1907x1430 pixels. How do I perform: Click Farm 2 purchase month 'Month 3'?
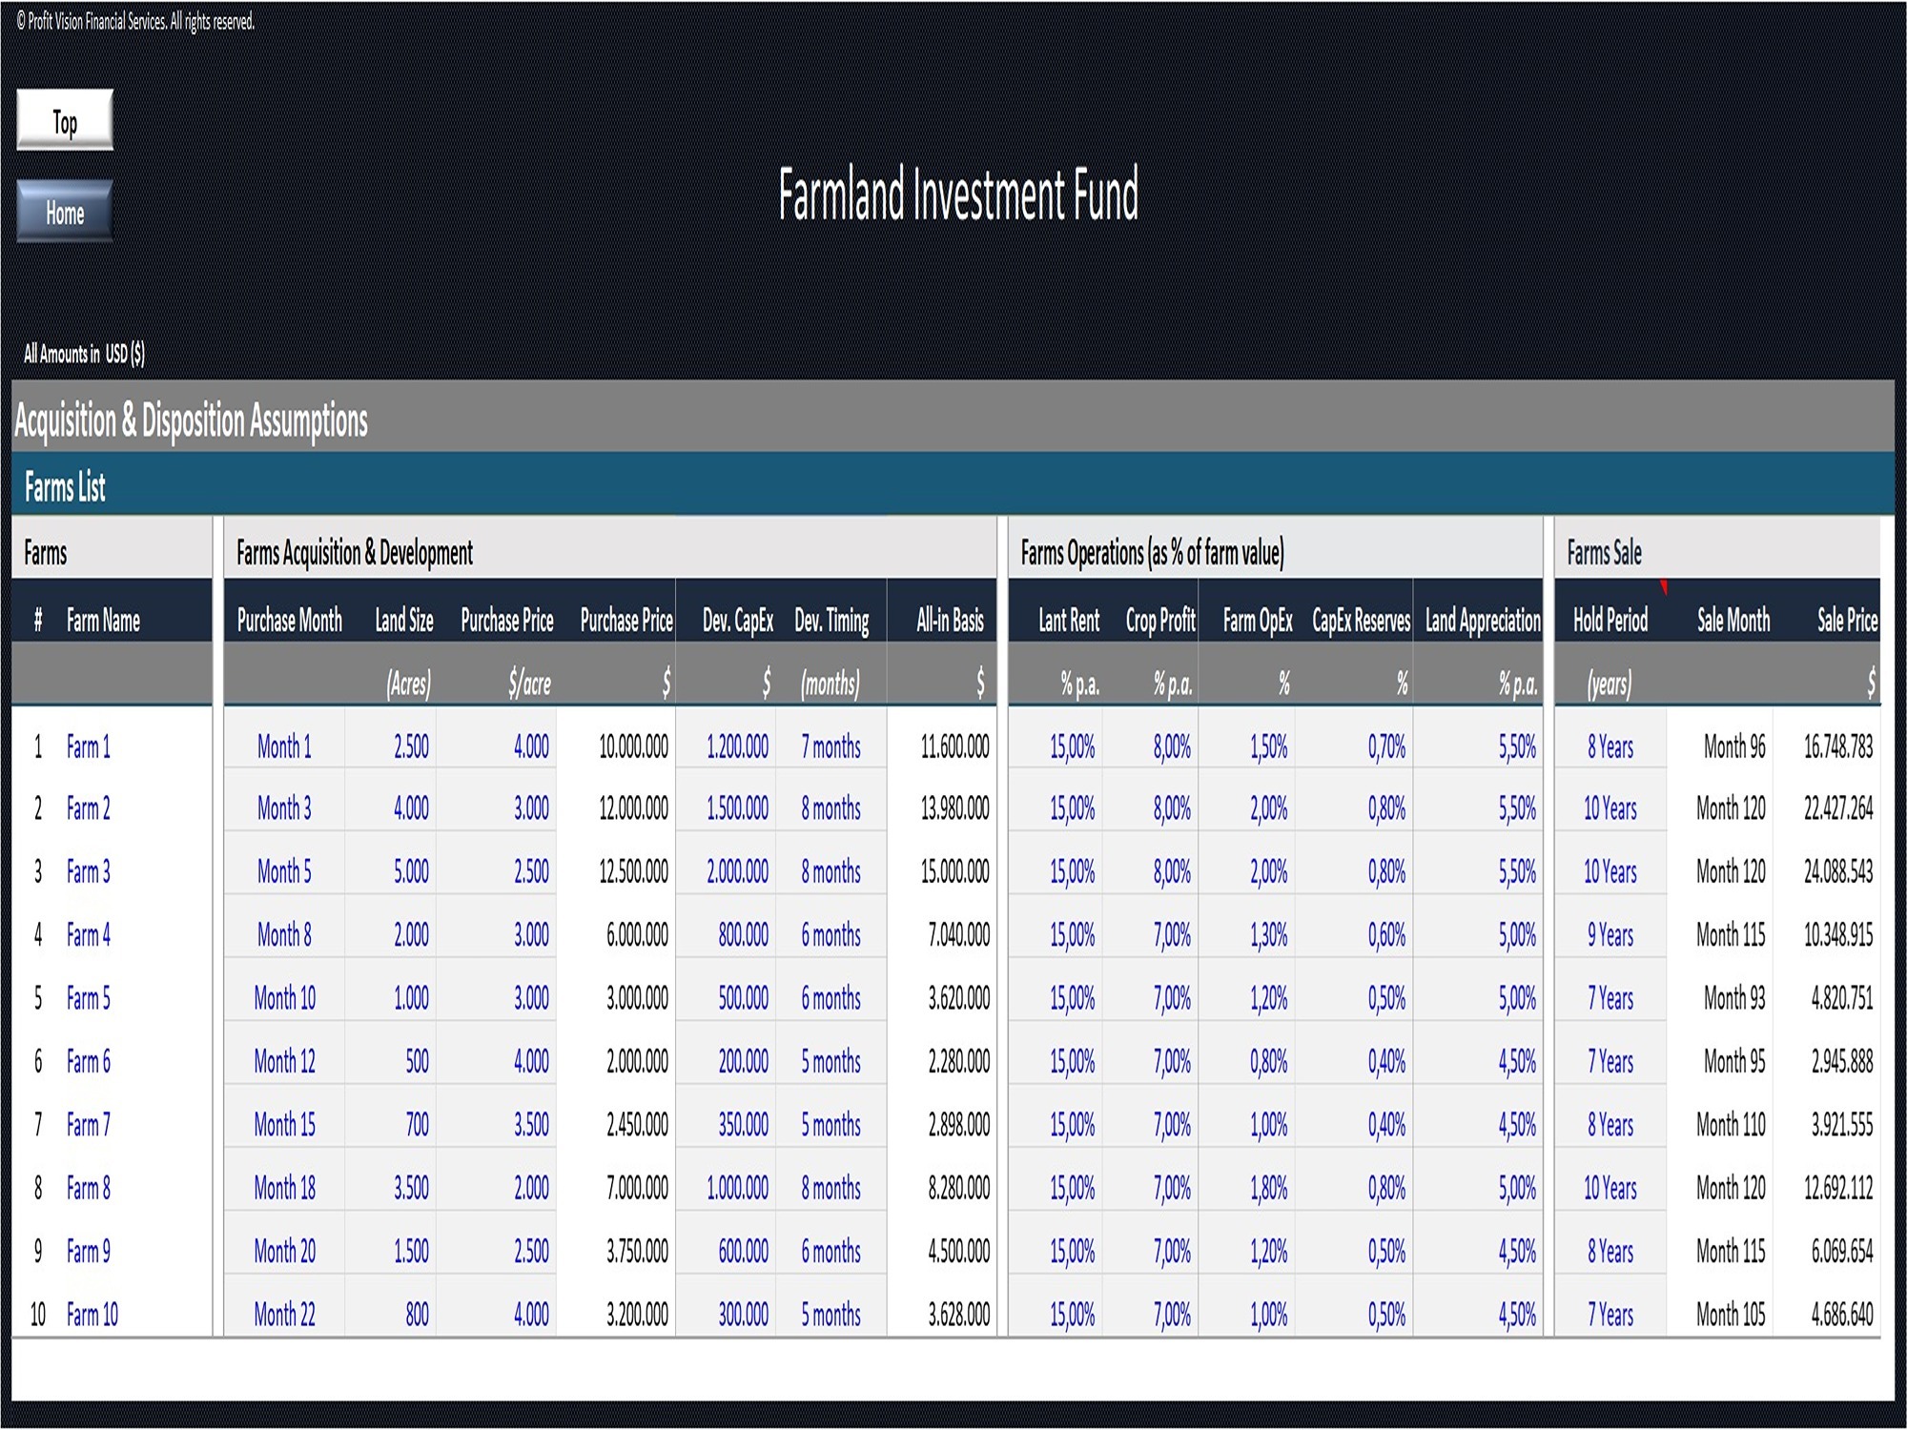pos(284,808)
